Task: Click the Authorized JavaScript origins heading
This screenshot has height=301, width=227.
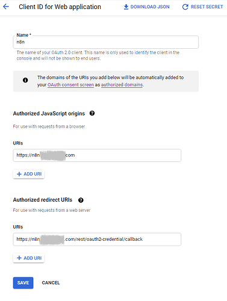Action: click(x=49, y=114)
